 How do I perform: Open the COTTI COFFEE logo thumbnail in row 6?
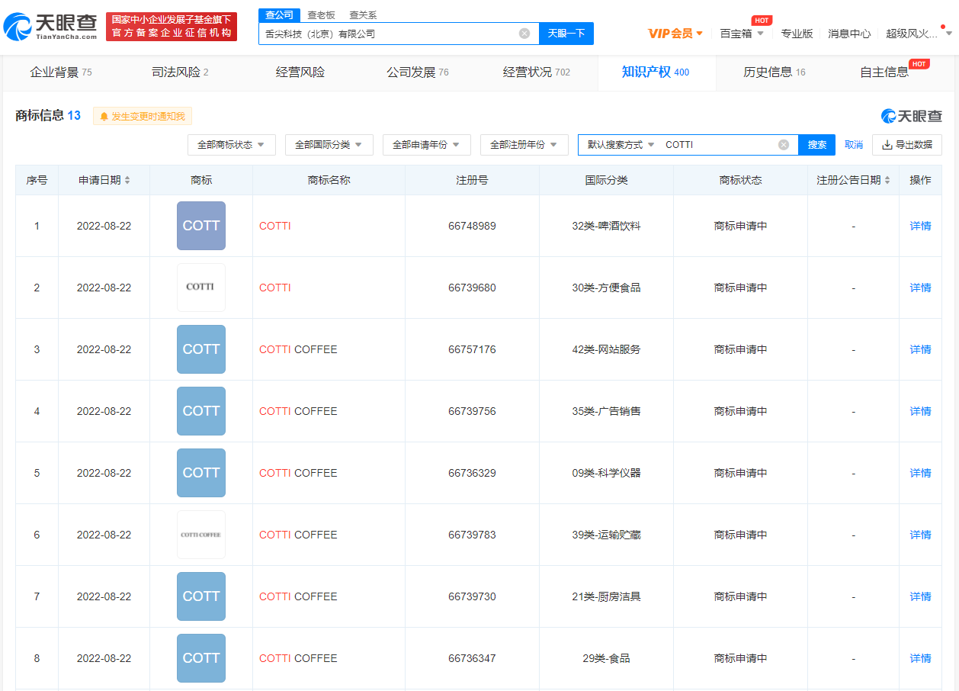(x=201, y=535)
